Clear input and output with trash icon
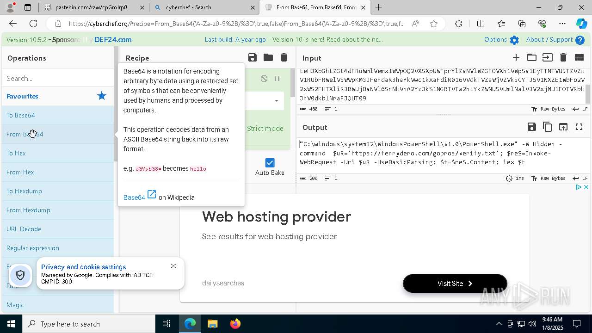Viewport: 592px width, 333px height. click(x=563, y=57)
